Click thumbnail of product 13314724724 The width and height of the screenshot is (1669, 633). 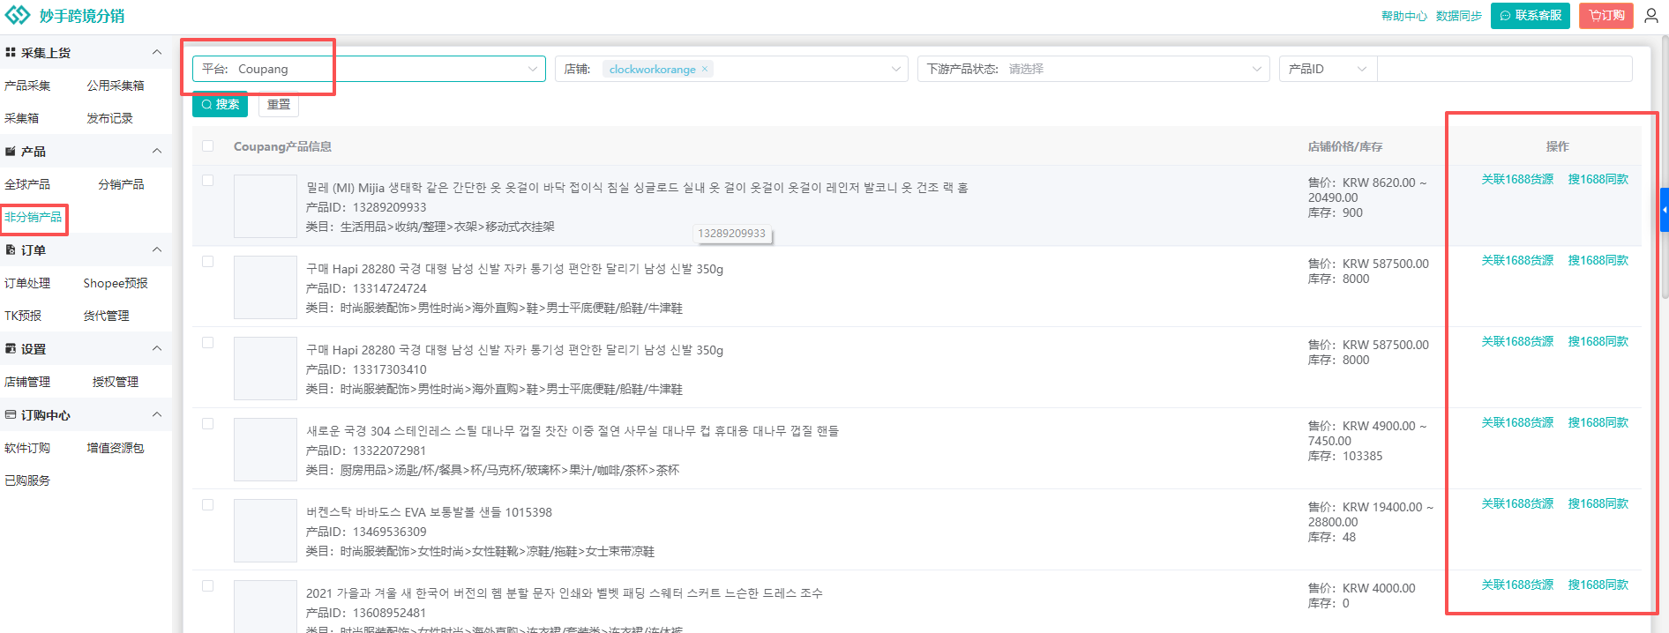pos(266,287)
